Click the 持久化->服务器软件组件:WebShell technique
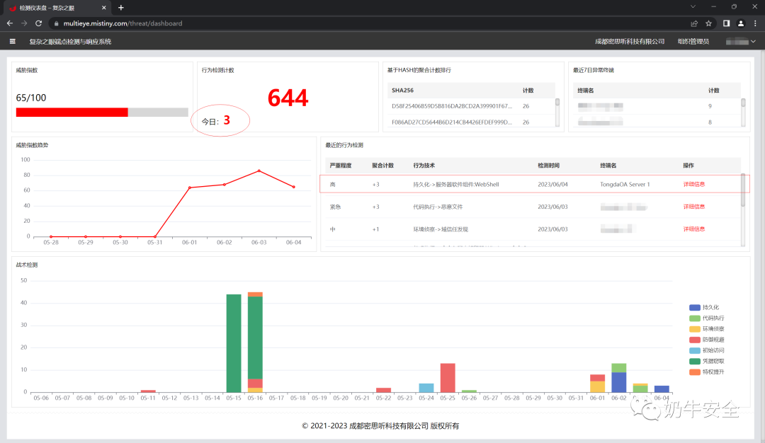Image resolution: width=765 pixels, height=443 pixels. (455, 184)
